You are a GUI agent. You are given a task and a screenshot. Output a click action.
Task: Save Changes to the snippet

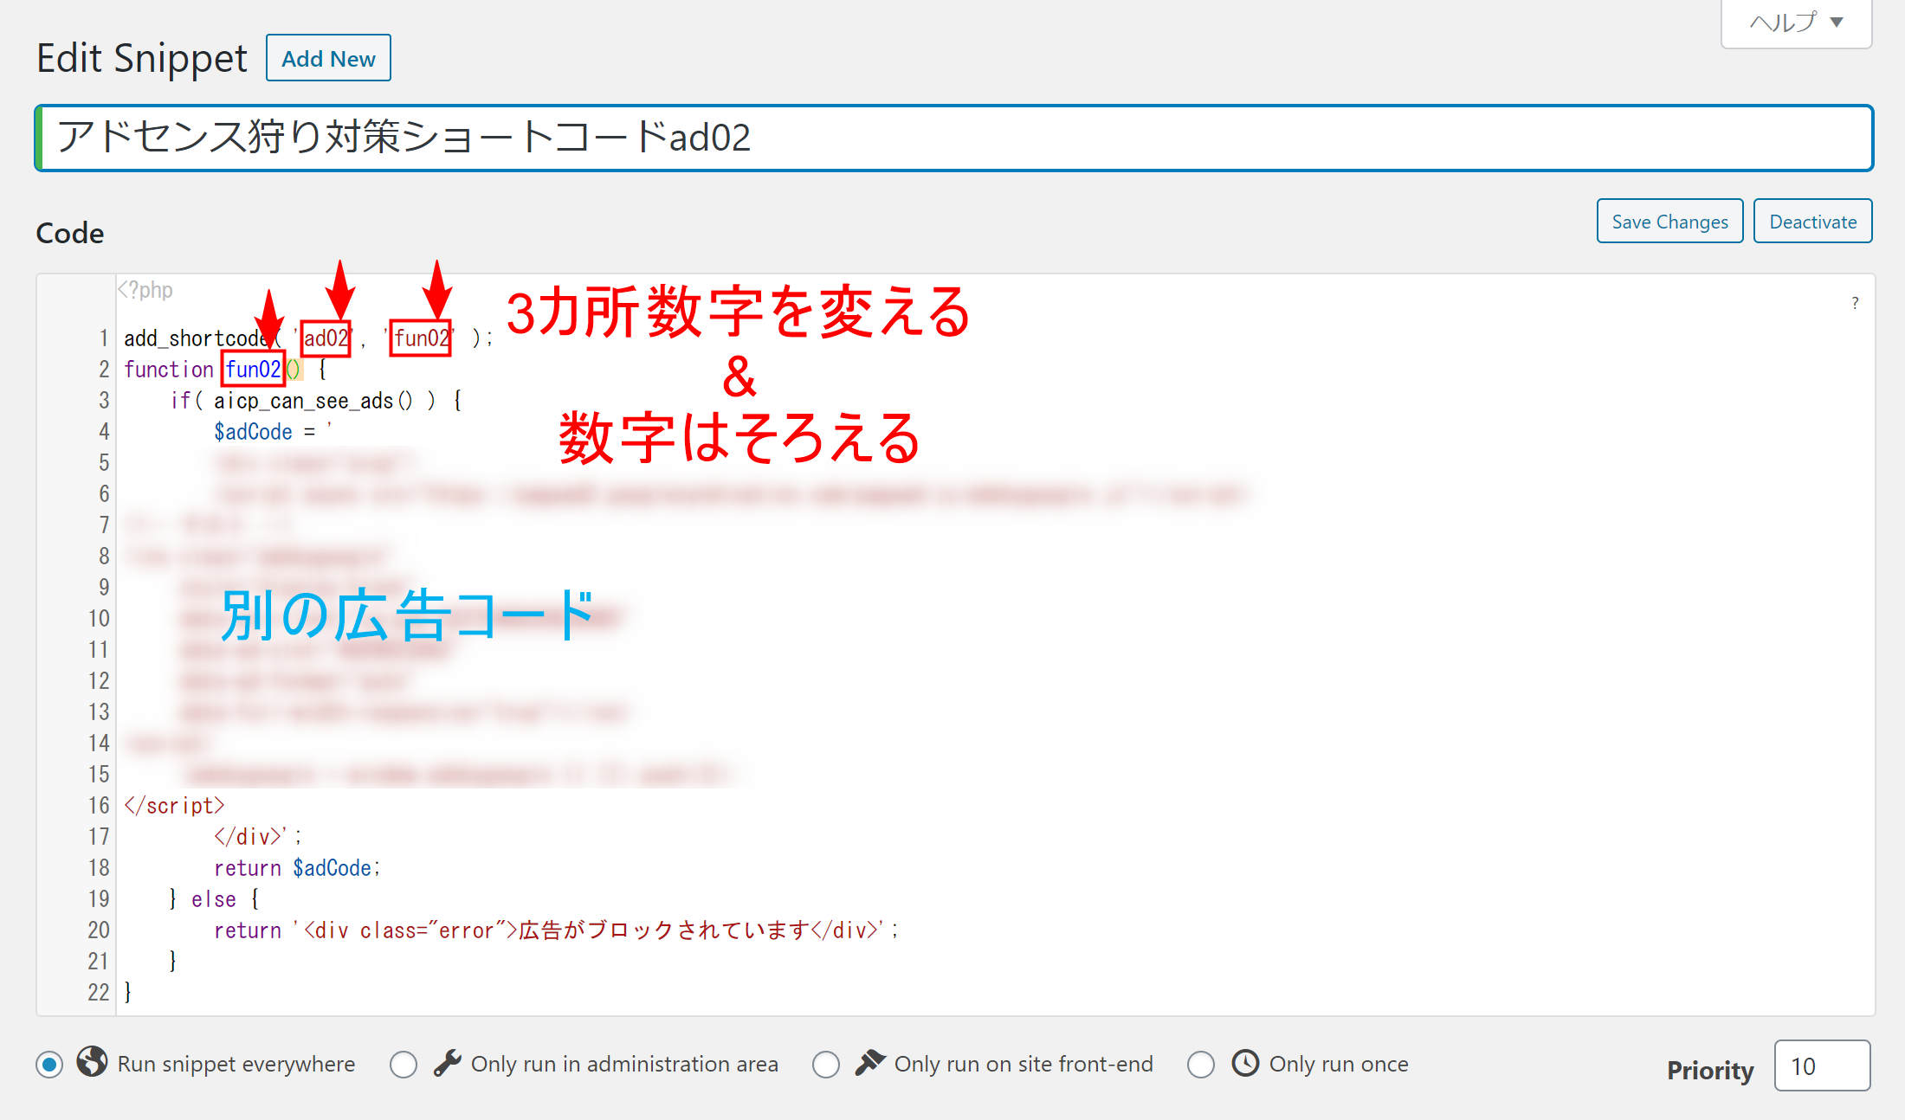click(x=1669, y=221)
